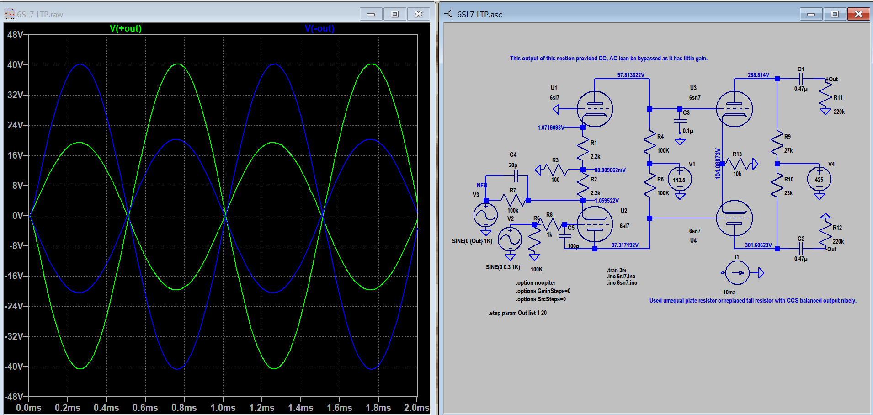Select the U3 6sn7 triode tube symbol
Viewport: 873px width, 415px height.
(x=734, y=109)
